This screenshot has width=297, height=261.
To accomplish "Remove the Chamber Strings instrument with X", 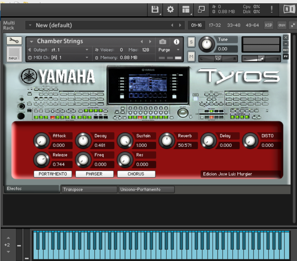I will point(286,37).
